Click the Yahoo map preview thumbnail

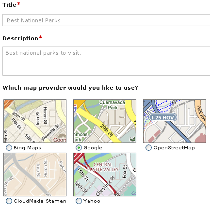105,175
